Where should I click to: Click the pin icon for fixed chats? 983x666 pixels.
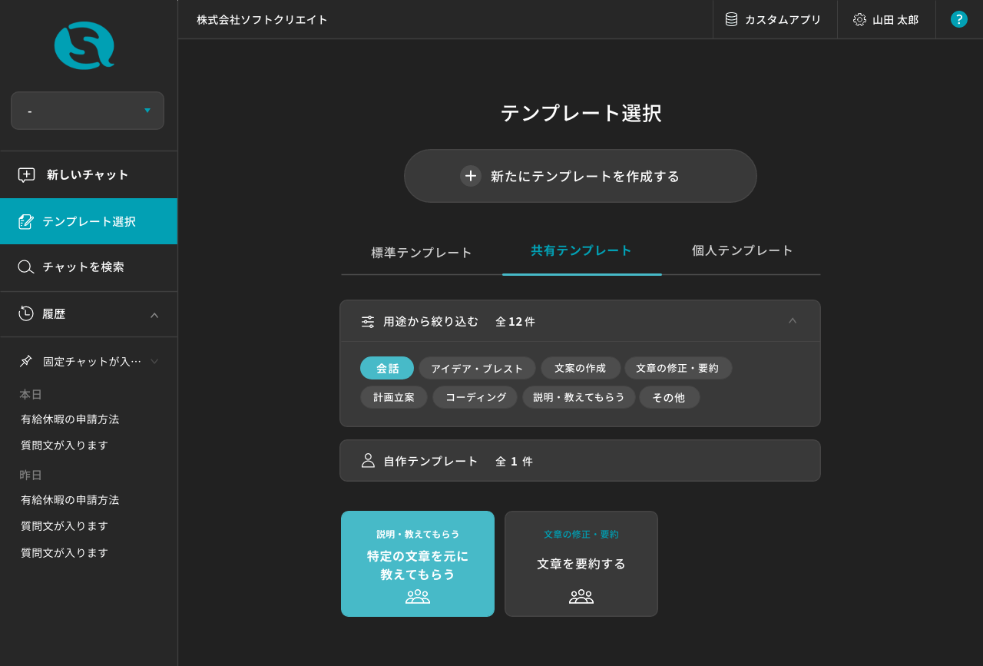point(26,361)
